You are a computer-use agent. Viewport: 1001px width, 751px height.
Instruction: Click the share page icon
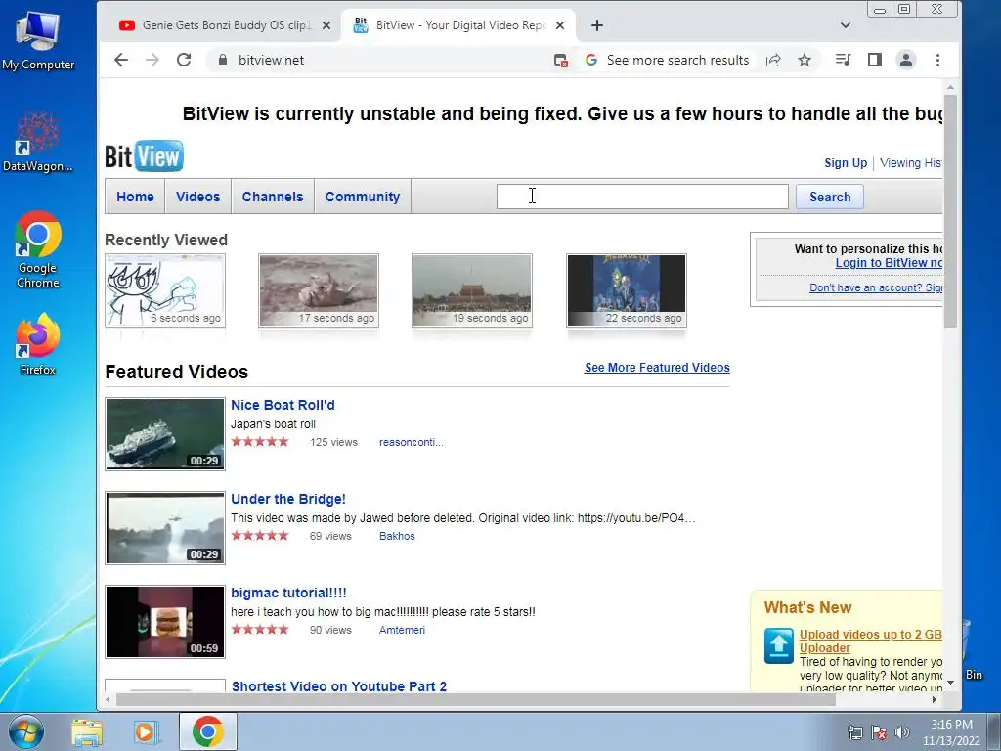tap(773, 60)
